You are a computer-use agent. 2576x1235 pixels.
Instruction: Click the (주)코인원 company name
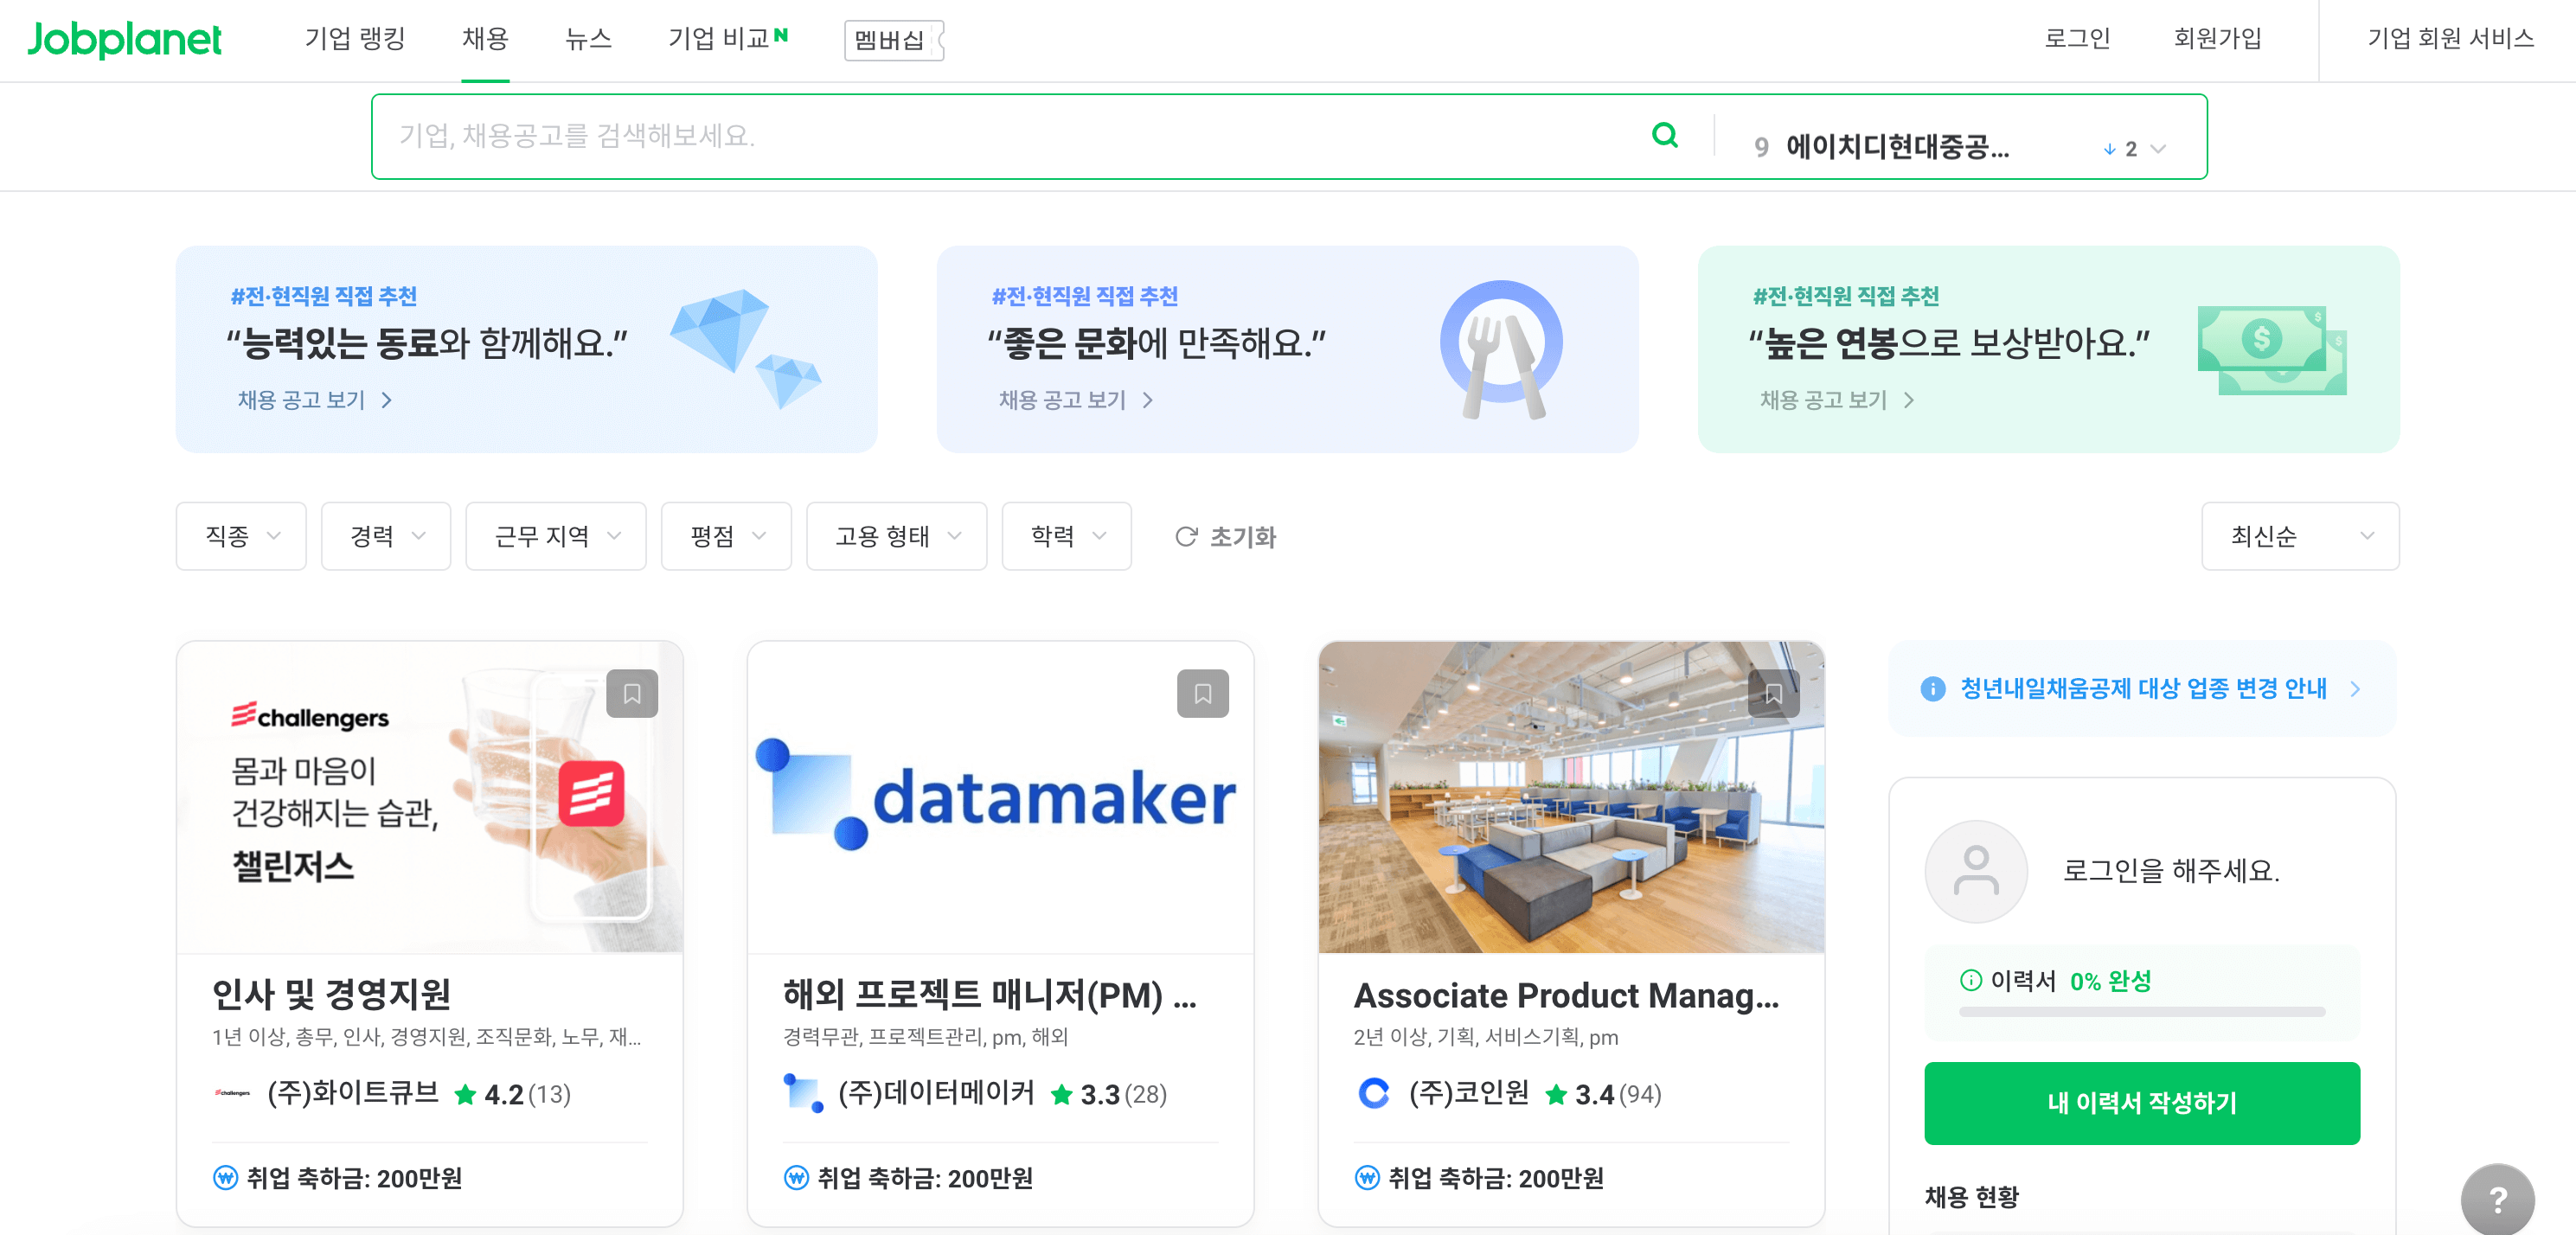pyautogui.click(x=1469, y=1093)
